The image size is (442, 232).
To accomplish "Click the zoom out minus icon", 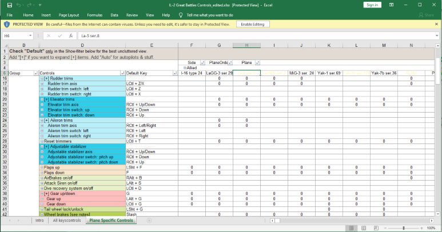I will pos(385,228).
